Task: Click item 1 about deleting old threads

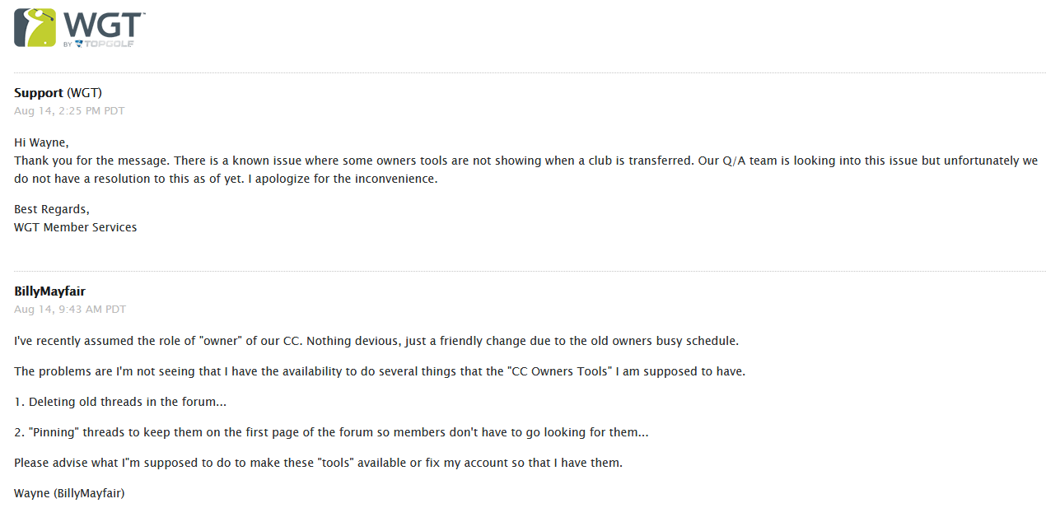Action: tap(120, 402)
